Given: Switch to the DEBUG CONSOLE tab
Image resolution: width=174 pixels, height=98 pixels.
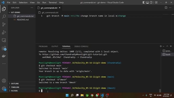Looking at the screenshot, I should tap(81, 46).
